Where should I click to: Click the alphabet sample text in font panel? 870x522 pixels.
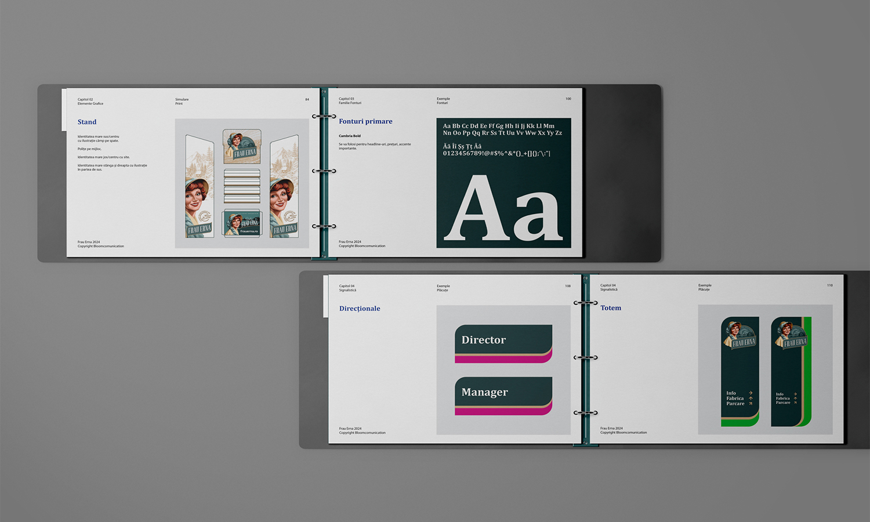click(x=502, y=129)
